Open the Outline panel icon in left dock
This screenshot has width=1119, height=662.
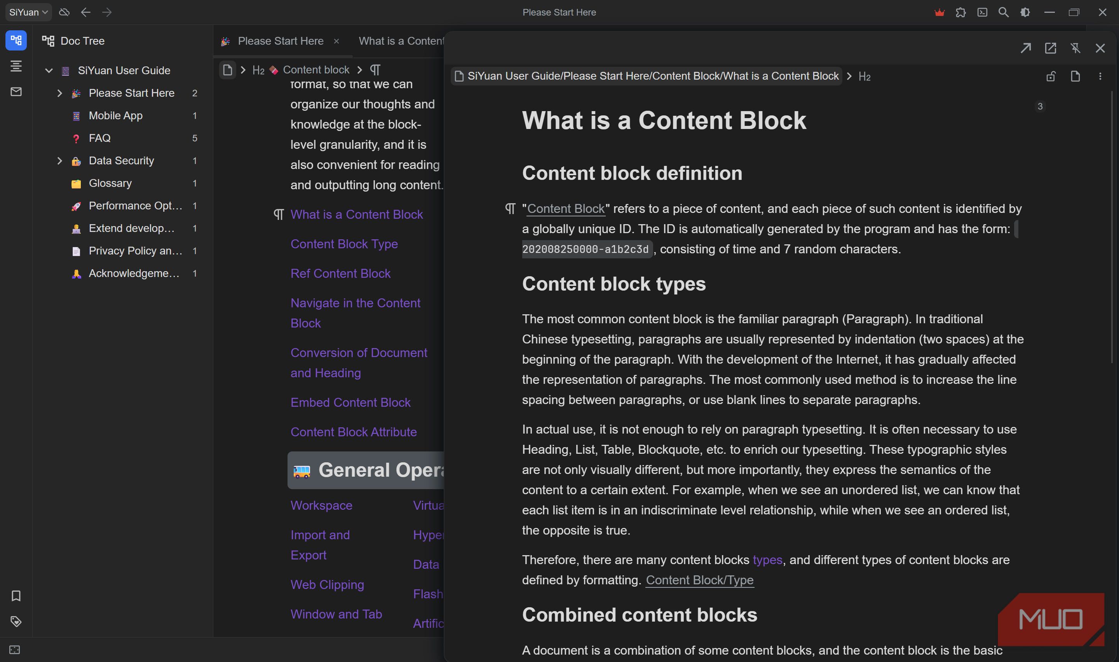point(16,66)
